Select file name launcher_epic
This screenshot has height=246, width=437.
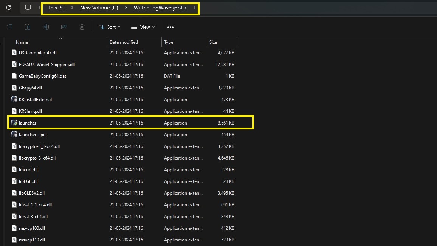(x=33, y=134)
